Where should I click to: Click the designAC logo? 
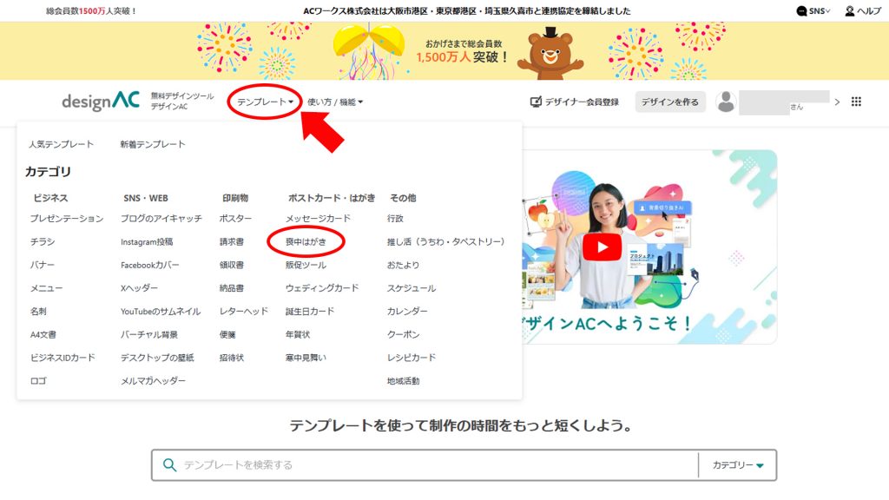point(100,102)
